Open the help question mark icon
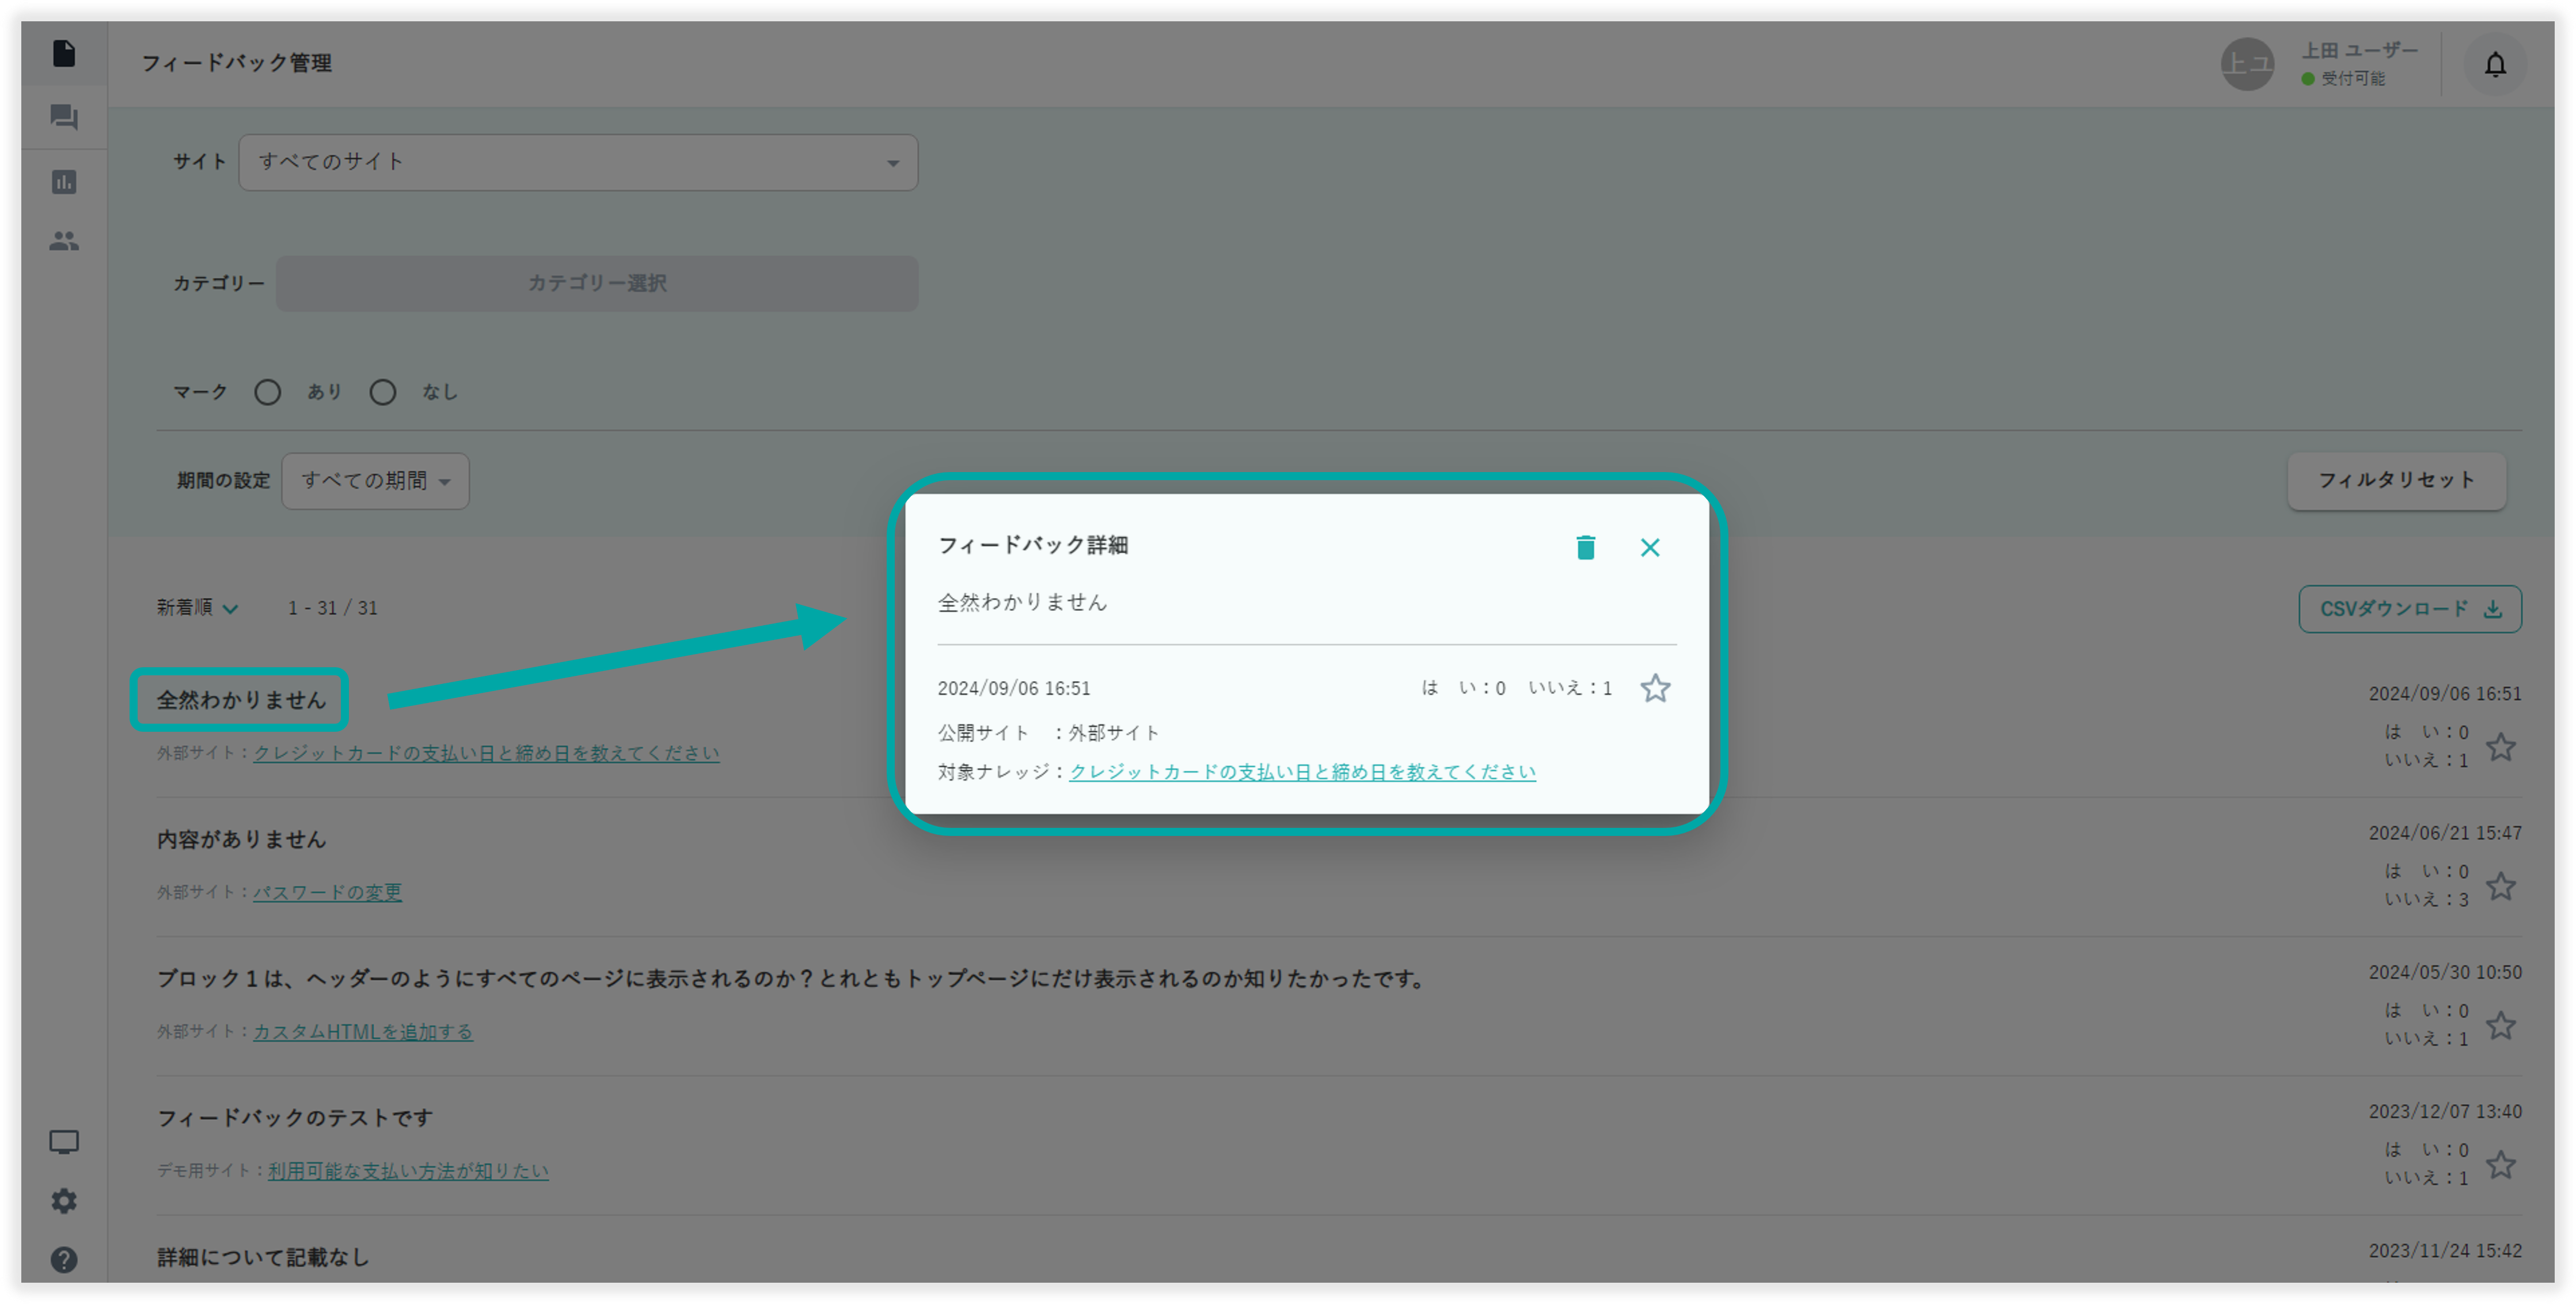This screenshot has height=1304, width=2576. coord(64,1259)
